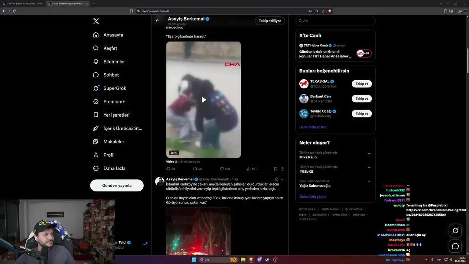
Task: Open #GSvKS trending topic
Action: click(x=306, y=172)
